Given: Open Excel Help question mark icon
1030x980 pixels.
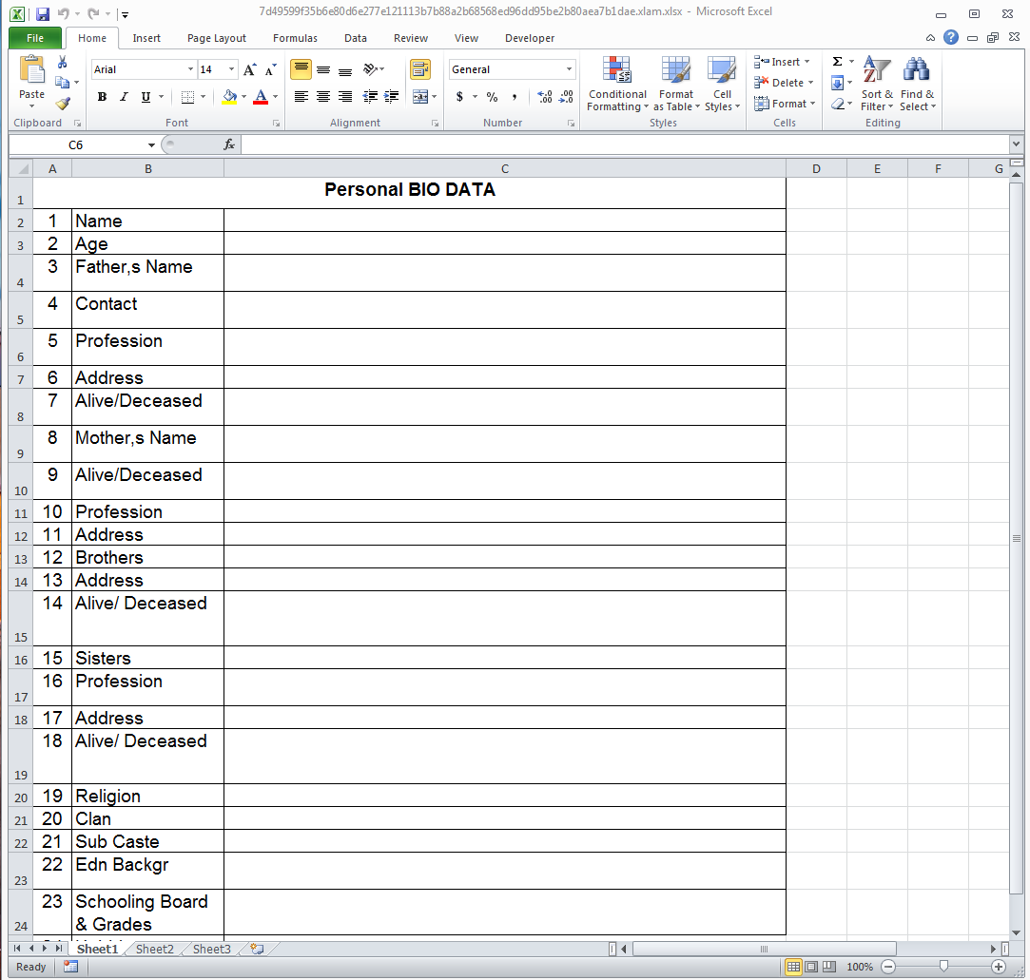Looking at the screenshot, I should click(950, 37).
